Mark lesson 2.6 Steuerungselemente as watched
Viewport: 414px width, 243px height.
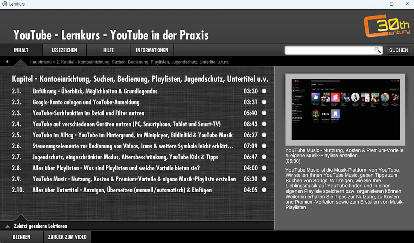[x=264, y=146]
